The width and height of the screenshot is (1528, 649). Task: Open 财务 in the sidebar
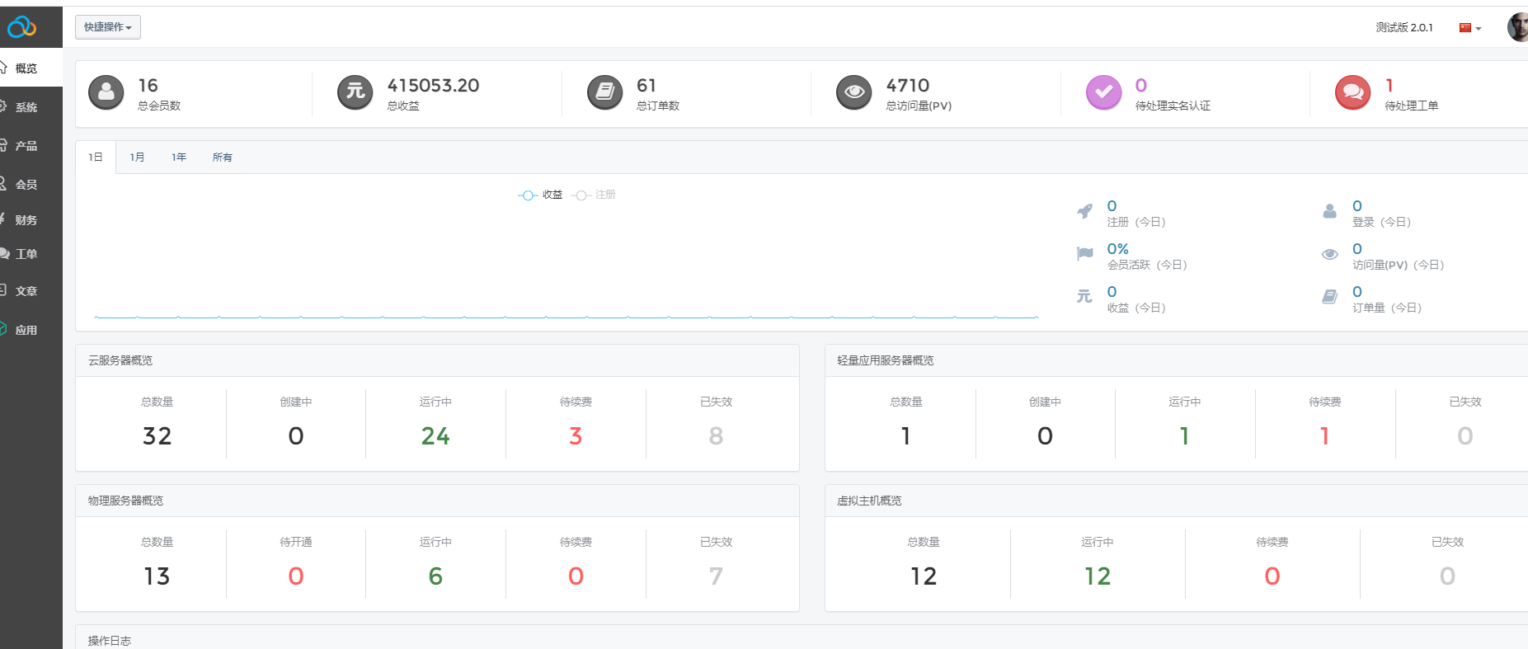pyautogui.click(x=26, y=220)
